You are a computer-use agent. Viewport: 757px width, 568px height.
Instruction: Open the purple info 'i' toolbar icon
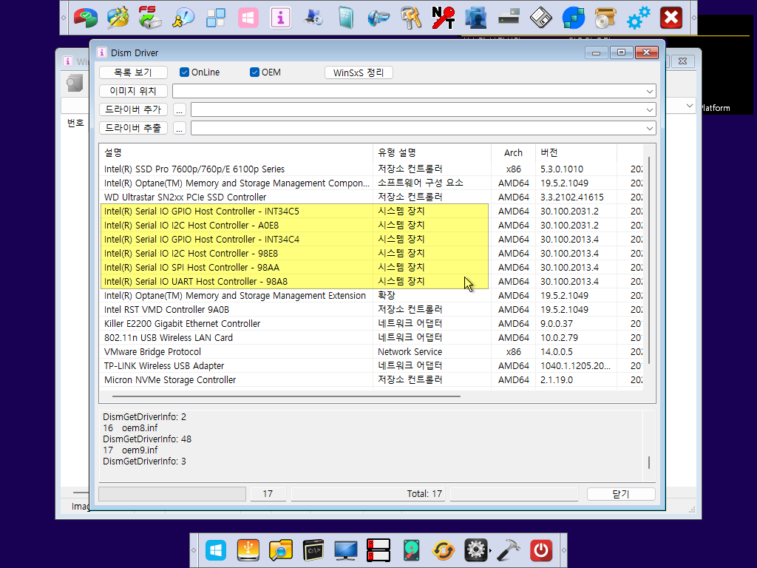[x=280, y=18]
